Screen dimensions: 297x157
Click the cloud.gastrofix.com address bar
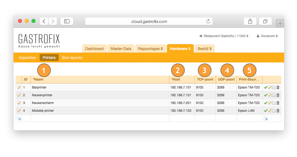click(149, 21)
